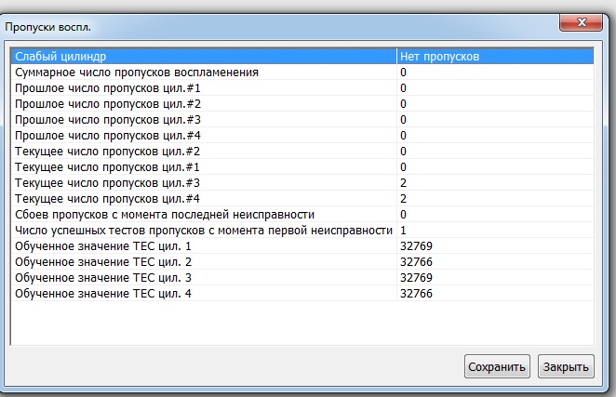
Task: Select Прошлое число пропусков цил.#2 row
Action: click(302, 104)
